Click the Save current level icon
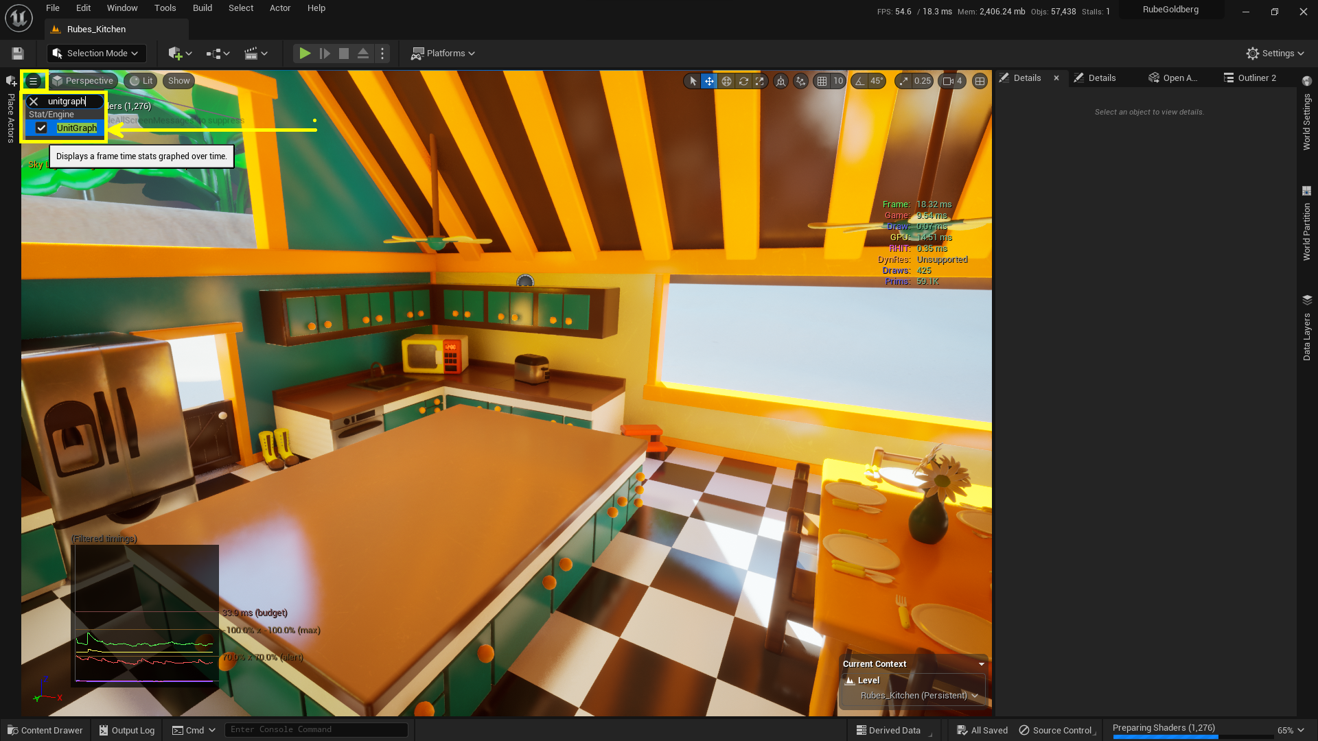 click(18, 53)
